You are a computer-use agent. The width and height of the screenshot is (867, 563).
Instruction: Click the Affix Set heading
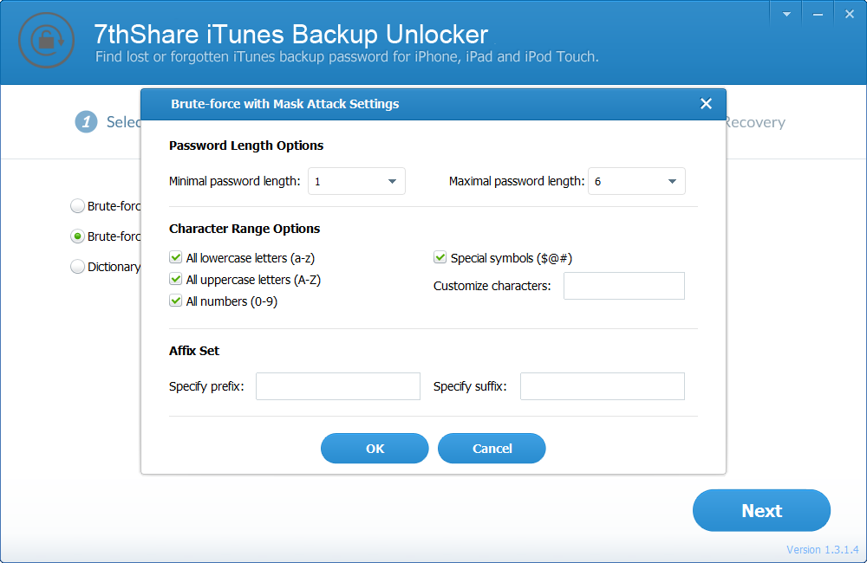(x=194, y=351)
